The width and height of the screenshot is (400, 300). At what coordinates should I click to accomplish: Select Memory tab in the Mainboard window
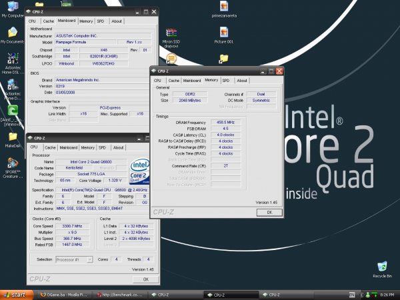point(86,21)
